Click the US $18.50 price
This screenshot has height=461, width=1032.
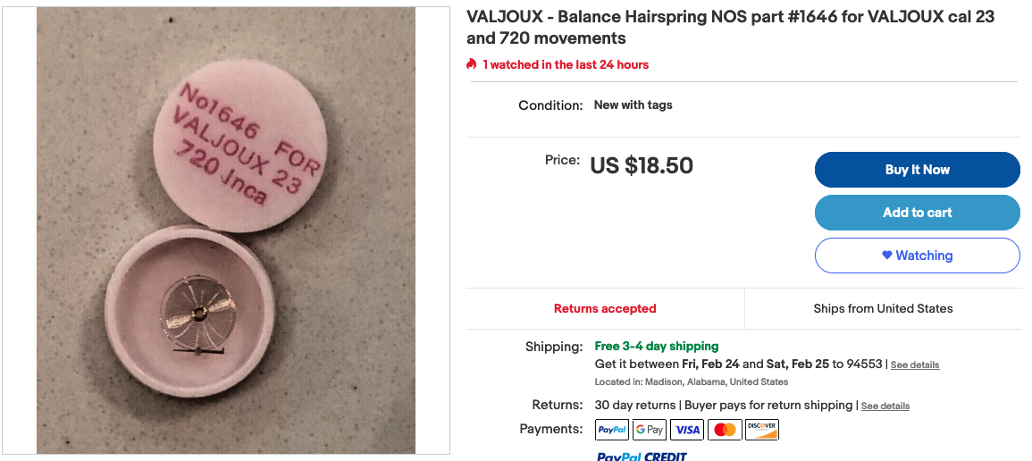tap(641, 165)
